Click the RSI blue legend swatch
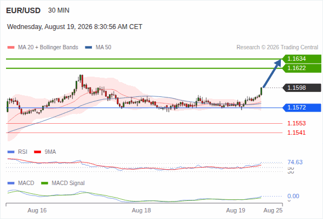 (x=11, y=152)
